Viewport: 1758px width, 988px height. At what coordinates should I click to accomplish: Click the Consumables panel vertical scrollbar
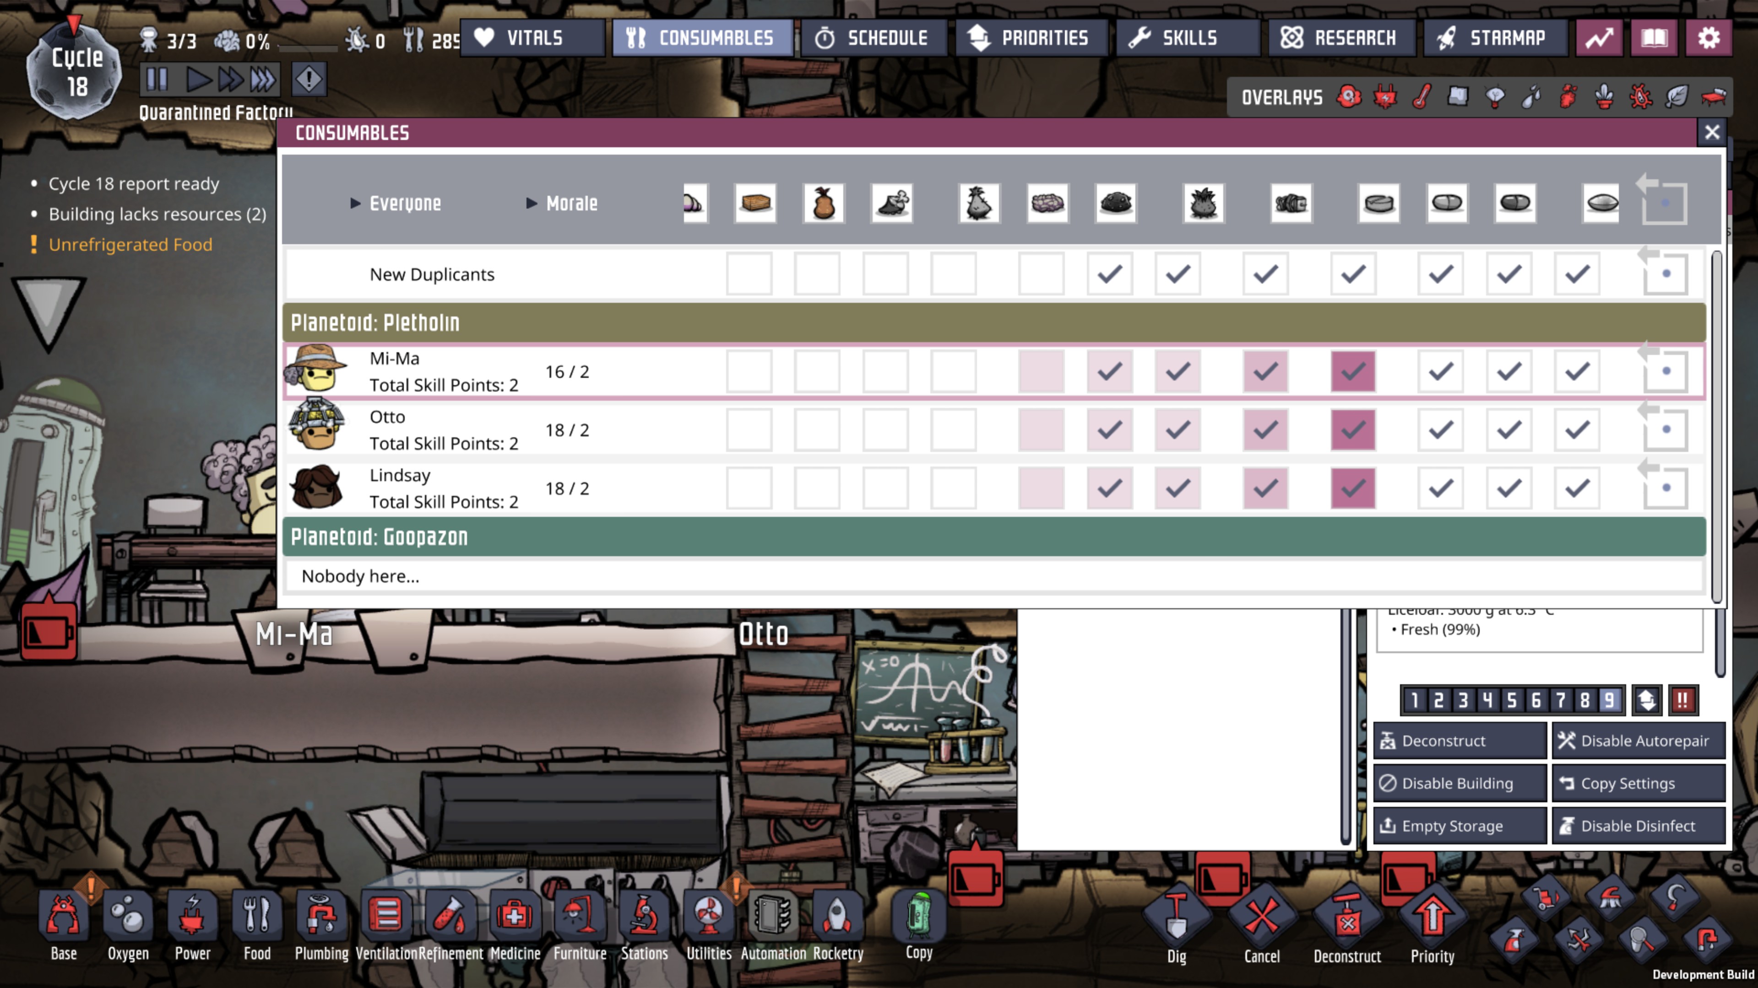(x=1717, y=427)
